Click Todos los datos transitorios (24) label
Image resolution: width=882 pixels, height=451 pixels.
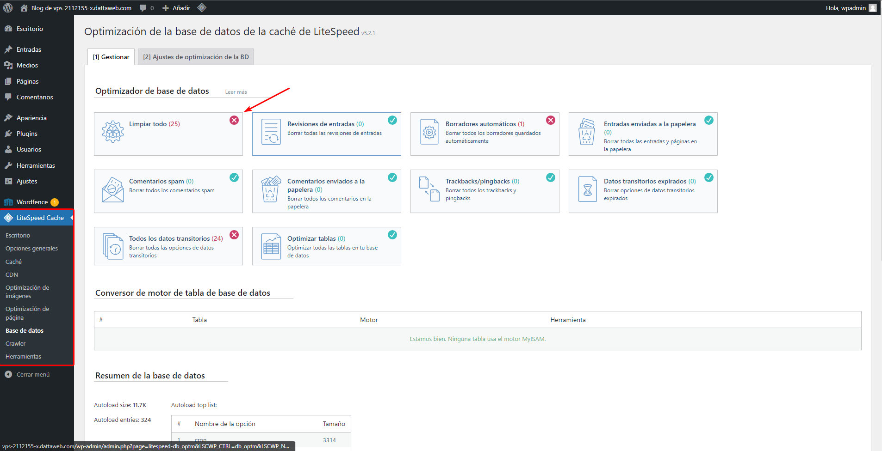click(x=176, y=238)
